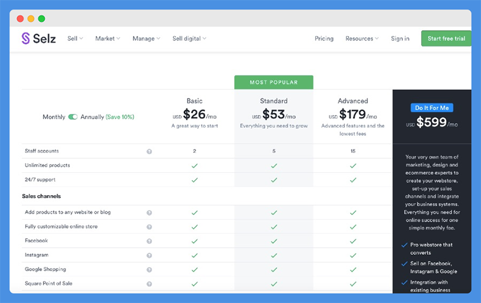Open help icon for Facebook row

149,241
